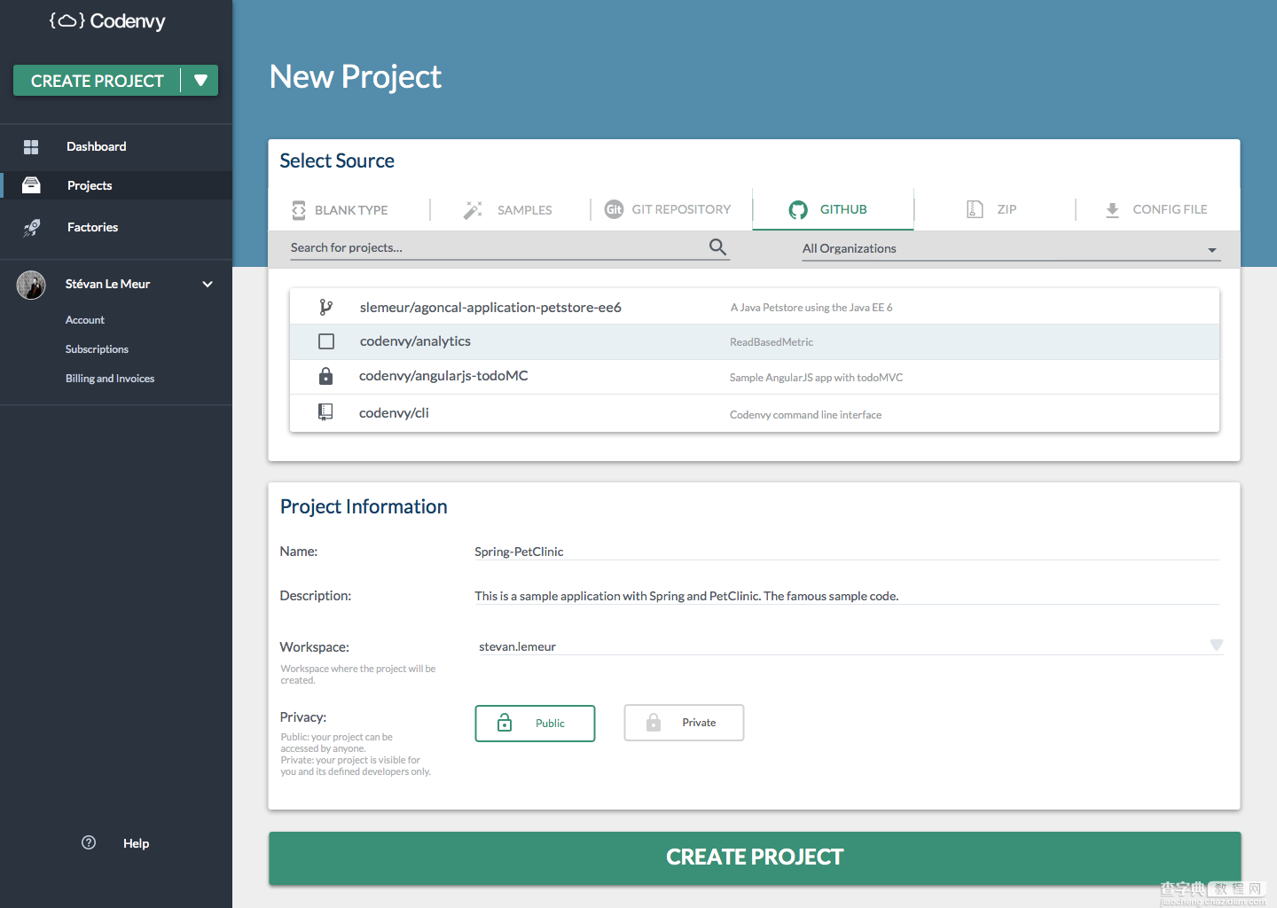Screen dimensions: 1277x908
Task: Open Projects in the sidebar
Action: click(116, 185)
